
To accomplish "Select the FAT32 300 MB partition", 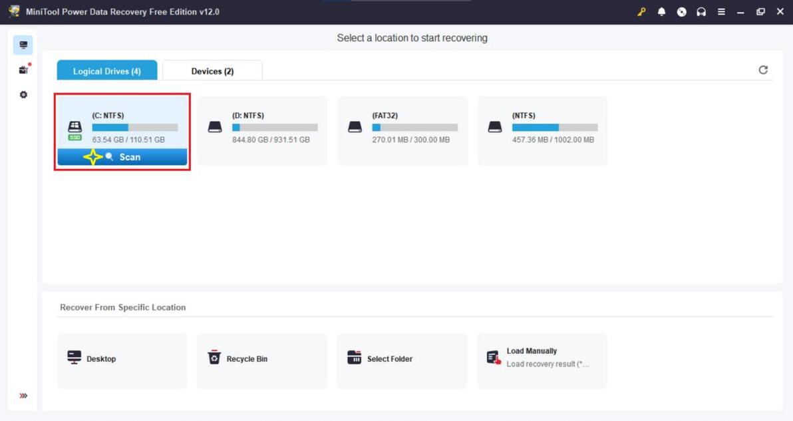I will pos(402,131).
